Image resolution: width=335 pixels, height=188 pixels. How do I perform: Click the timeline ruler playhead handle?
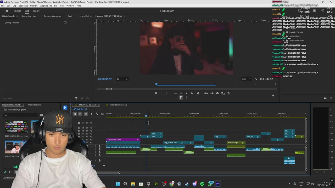pyautogui.click(x=146, y=116)
